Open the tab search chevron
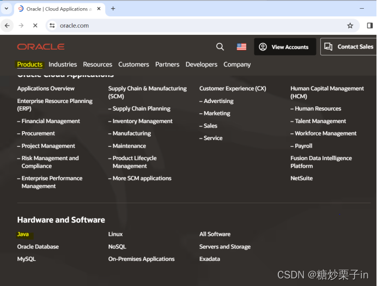Image resolution: width=377 pixels, height=286 pixels. pyautogui.click(x=7, y=9)
